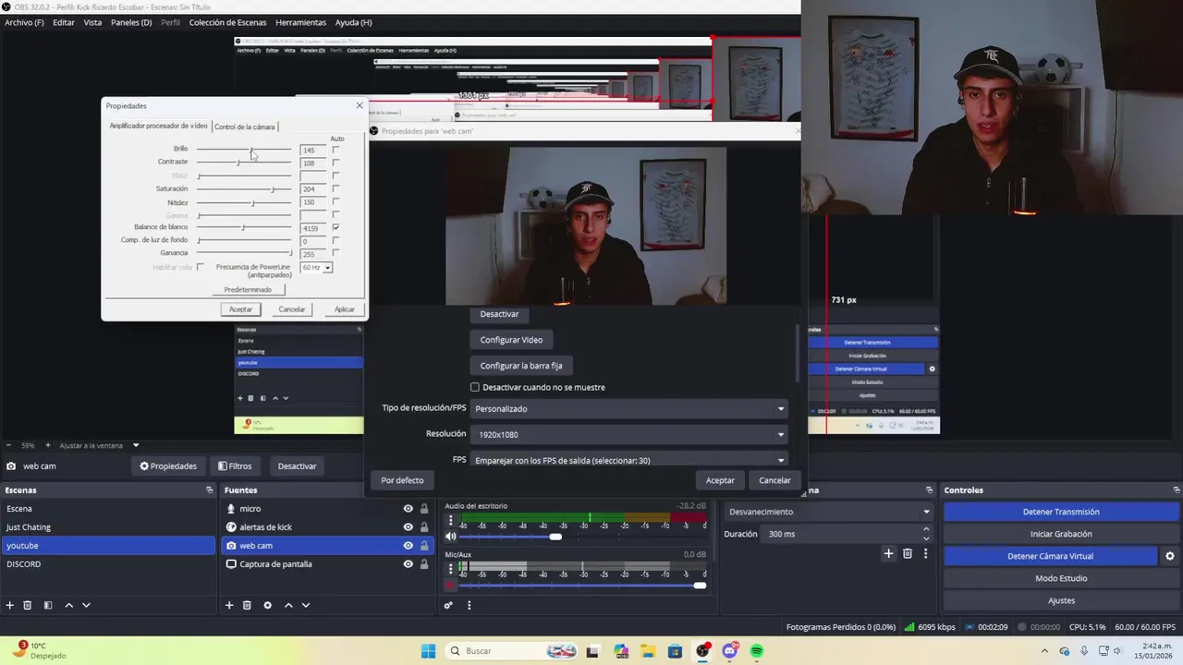Viewport: 1183px width, 665px height.
Task: Open source properties gear in Fuentes toolbar
Action: [x=267, y=605]
